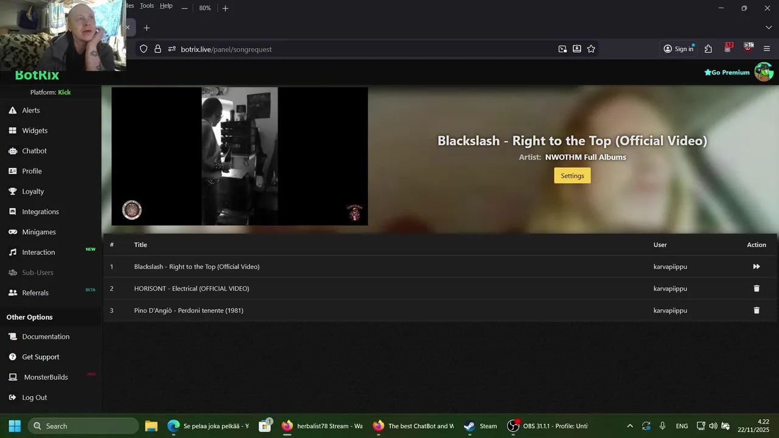The image size is (779, 438).
Task: Click the Referrals people icon
Action: tap(12, 293)
